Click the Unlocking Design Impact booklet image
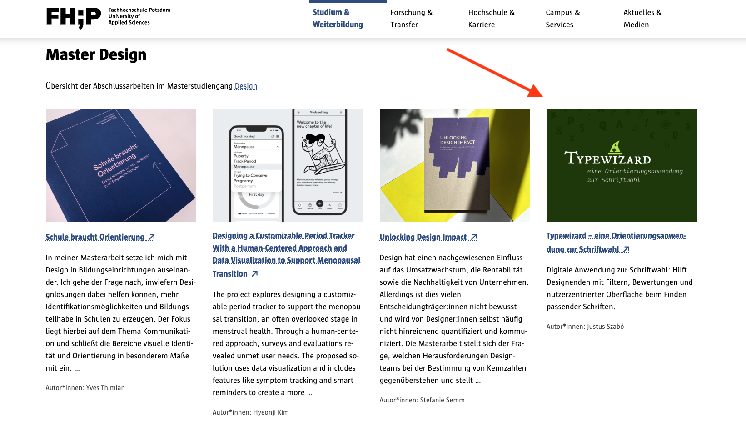 (455, 165)
